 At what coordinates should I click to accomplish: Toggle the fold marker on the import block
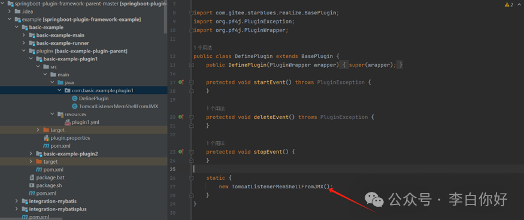pyautogui.click(x=191, y=13)
